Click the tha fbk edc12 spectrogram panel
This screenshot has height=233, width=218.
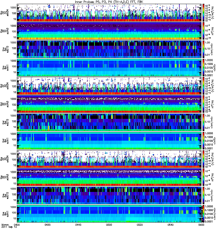point(109,49)
